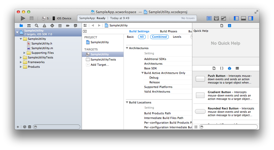The width and height of the screenshot is (274, 150).
Task: Toggle the Debug area visibility
Action: [x=243, y=18]
